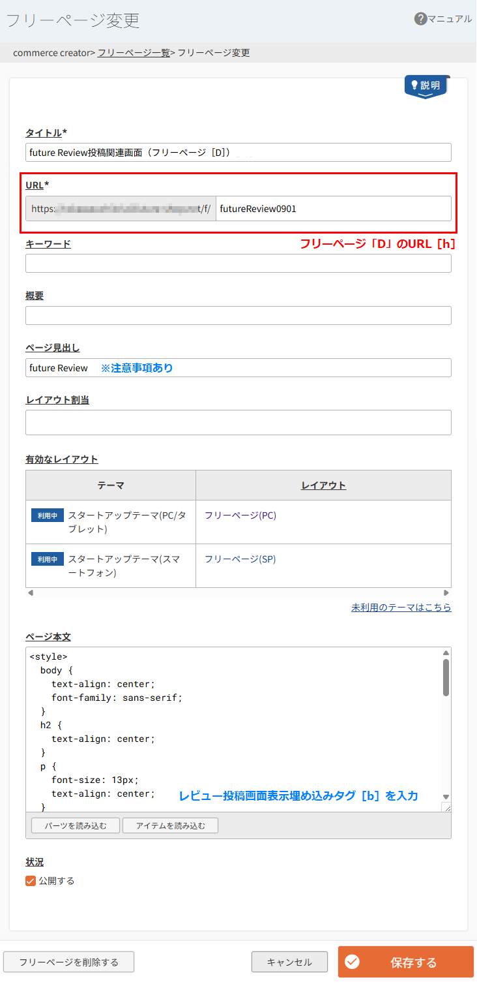Click the 未利用のテーマはこちら link
Image resolution: width=477 pixels, height=999 pixels.
(x=401, y=607)
